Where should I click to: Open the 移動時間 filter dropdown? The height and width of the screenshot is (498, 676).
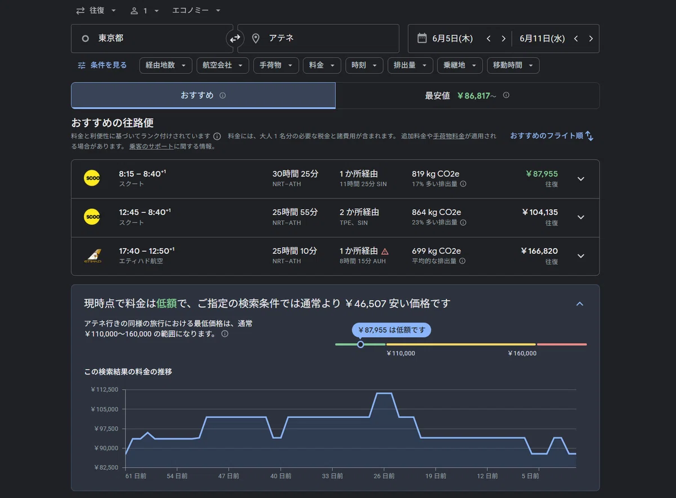(513, 65)
